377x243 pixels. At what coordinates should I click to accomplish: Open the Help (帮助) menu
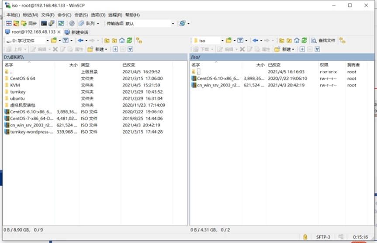click(x=132, y=15)
